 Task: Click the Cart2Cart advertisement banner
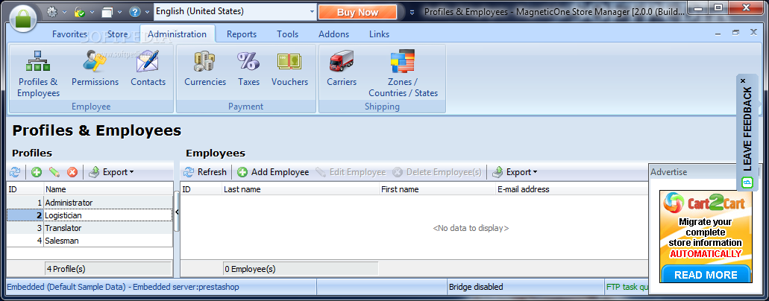click(x=706, y=236)
